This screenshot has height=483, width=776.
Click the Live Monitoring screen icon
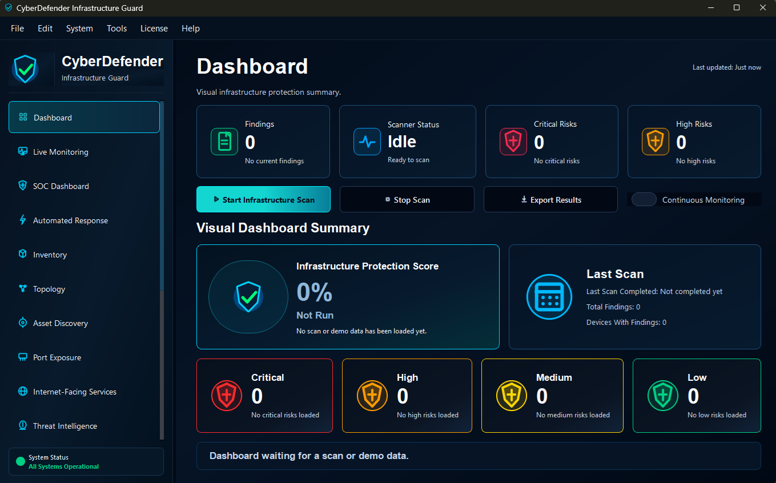click(x=23, y=152)
